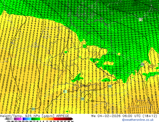This screenshot has height=122, width=159.
Task: Click the dark blue swatch in the temperature scale
Action: click(x=24, y=119)
